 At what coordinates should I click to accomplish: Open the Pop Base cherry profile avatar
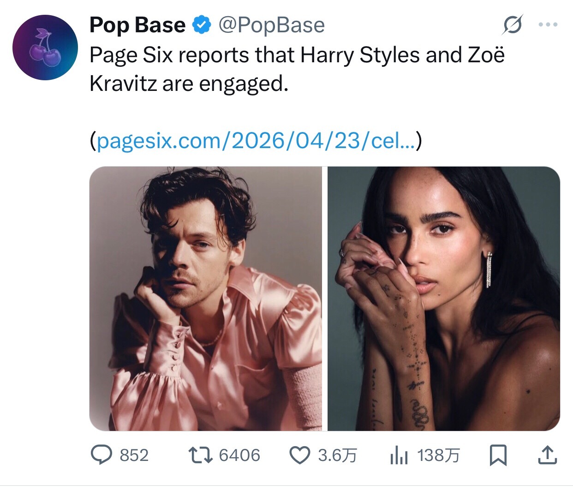pyautogui.click(x=45, y=48)
